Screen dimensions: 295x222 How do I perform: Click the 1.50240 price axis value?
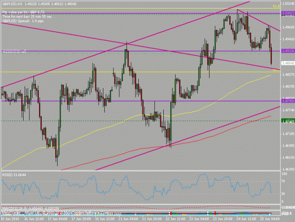coord(288,3)
